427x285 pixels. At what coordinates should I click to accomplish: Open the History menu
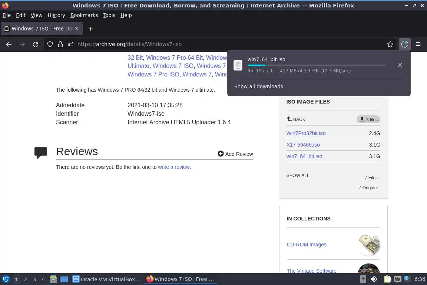pos(56,15)
